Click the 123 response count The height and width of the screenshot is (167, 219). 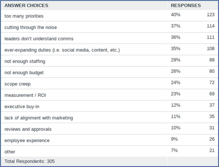[211, 15]
